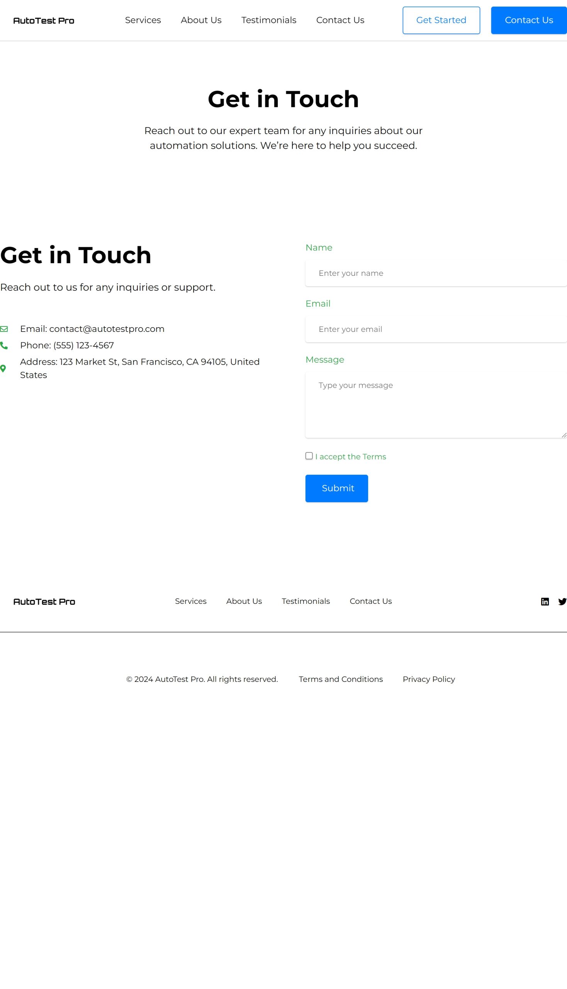The width and height of the screenshot is (567, 989).
Task: Open About Us in the top navigation
Action: point(201,20)
